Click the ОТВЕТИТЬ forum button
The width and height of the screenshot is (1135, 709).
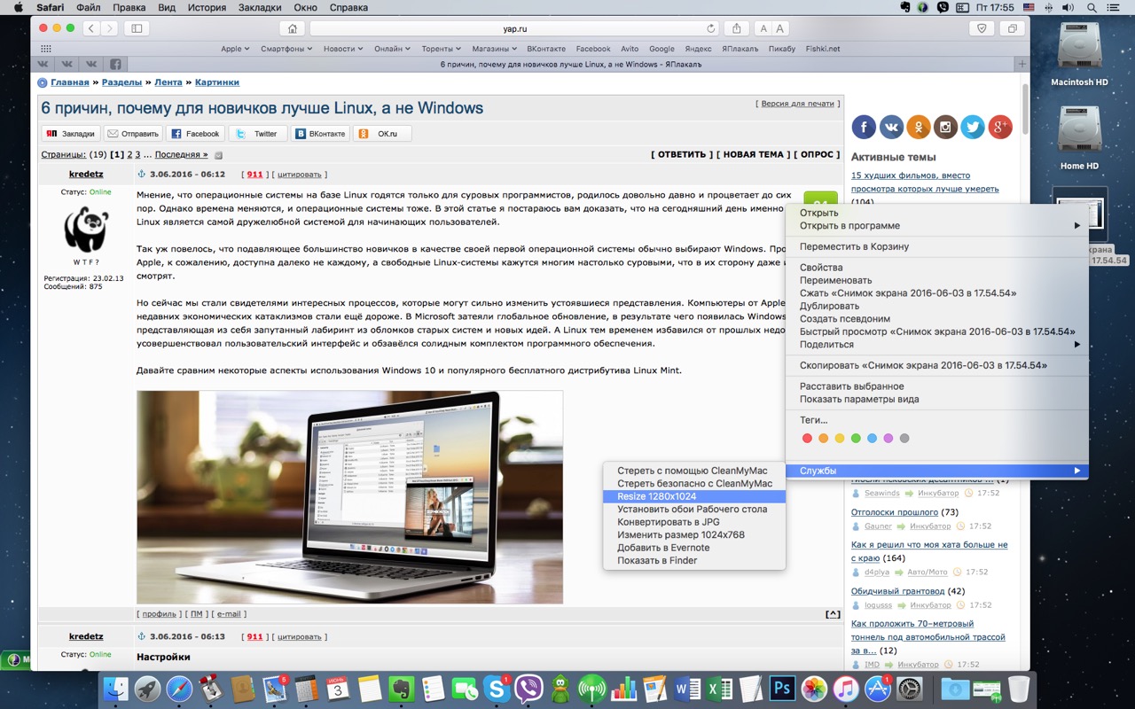(682, 154)
